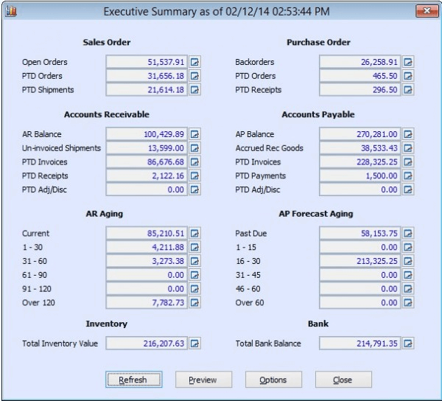Click the Sales Order heading

pos(107,42)
